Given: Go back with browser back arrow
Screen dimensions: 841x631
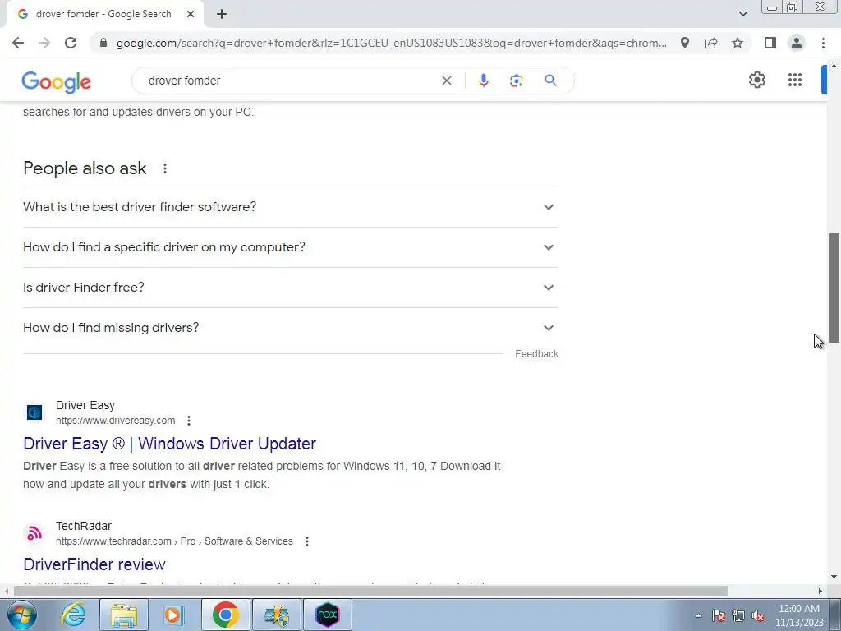Looking at the screenshot, I should coord(18,43).
